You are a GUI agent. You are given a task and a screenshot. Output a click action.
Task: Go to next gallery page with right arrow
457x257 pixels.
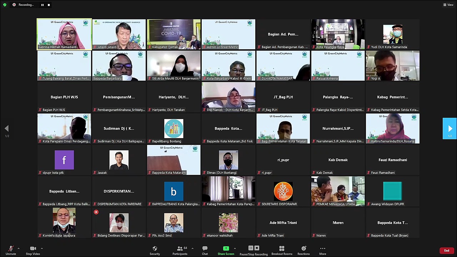[450, 128]
